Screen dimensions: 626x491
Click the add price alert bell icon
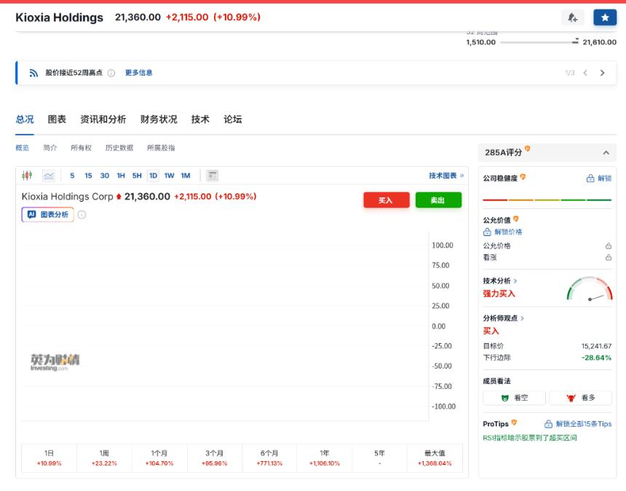point(572,17)
